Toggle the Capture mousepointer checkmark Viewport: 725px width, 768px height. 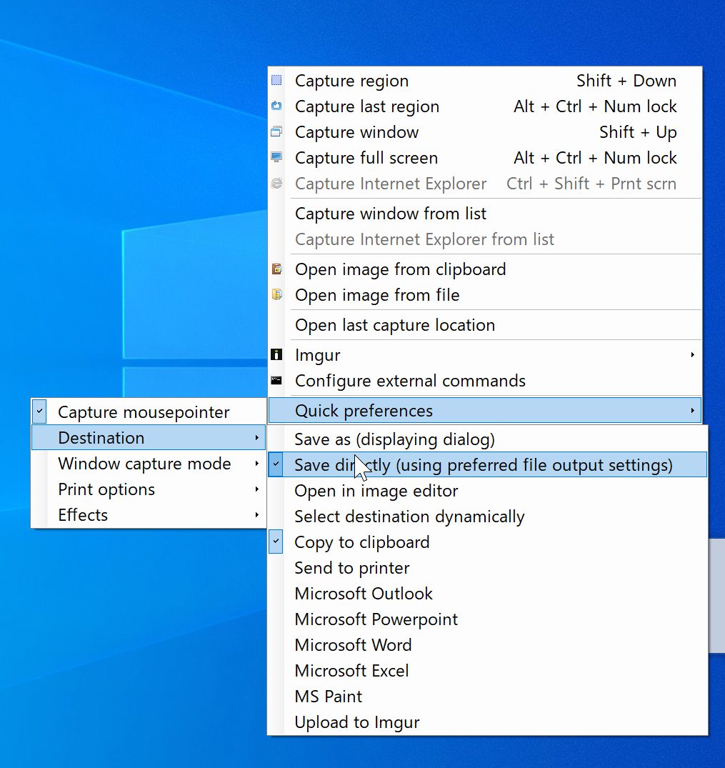pos(40,412)
